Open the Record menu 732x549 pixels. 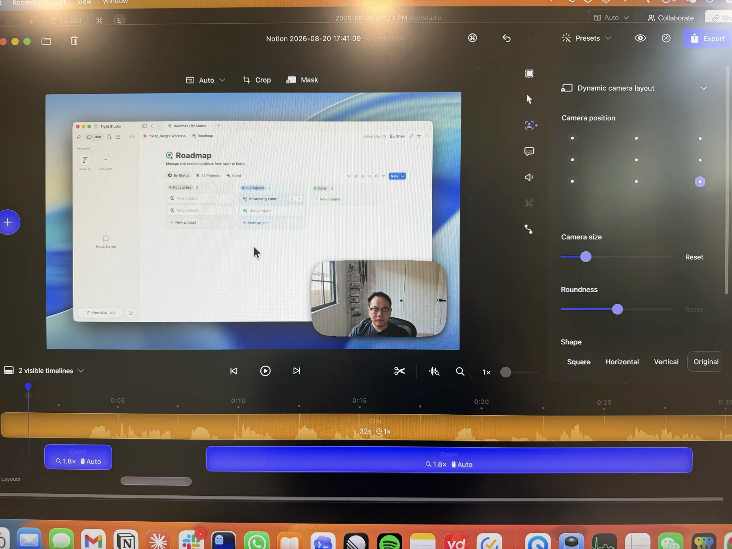[24, 2]
